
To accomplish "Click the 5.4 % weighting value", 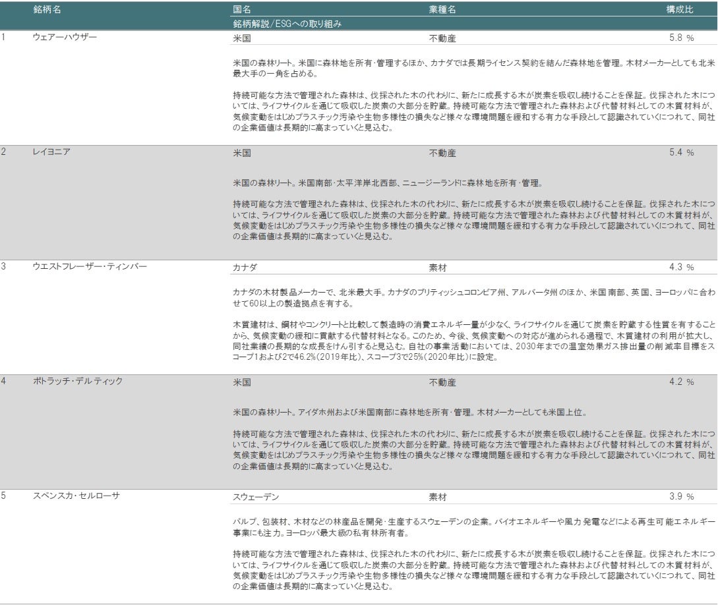I will click(681, 153).
